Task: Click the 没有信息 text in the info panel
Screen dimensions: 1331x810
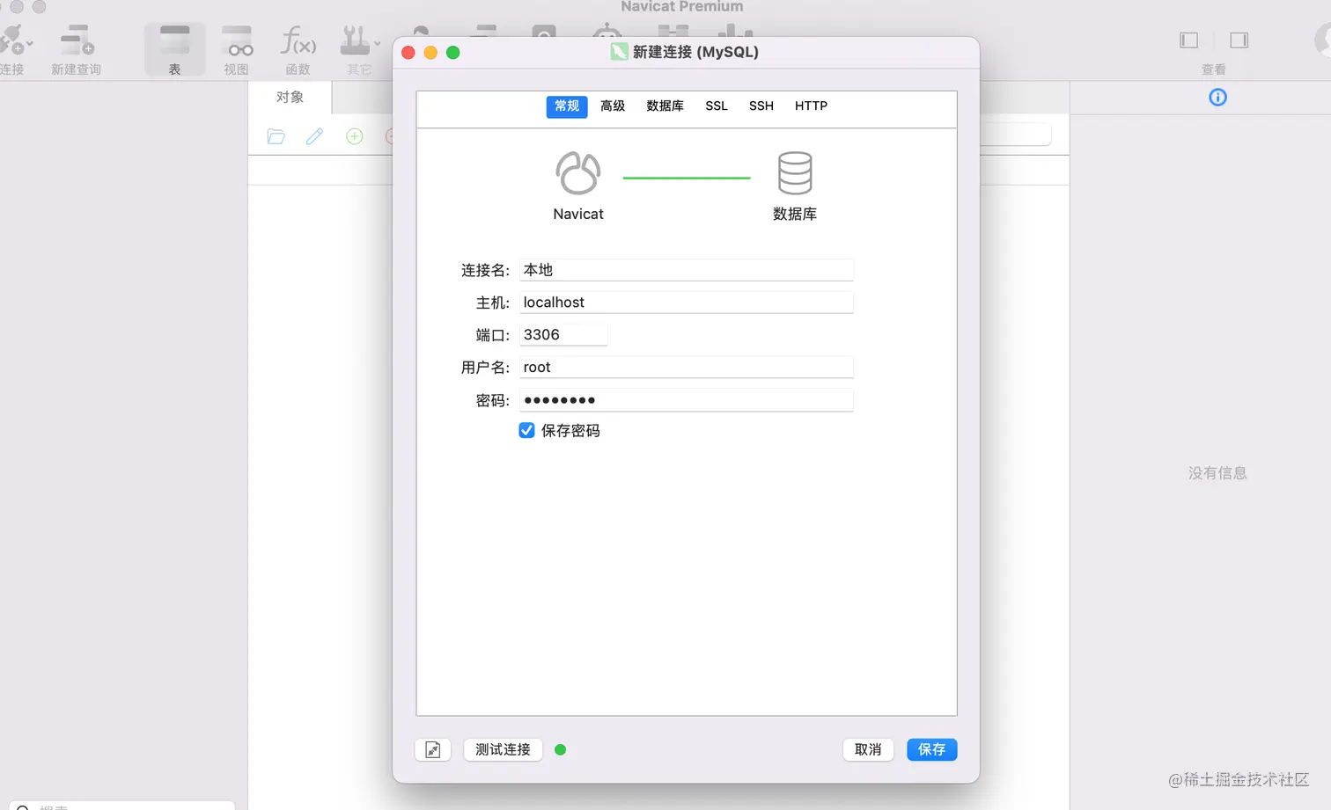Action: pyautogui.click(x=1217, y=473)
